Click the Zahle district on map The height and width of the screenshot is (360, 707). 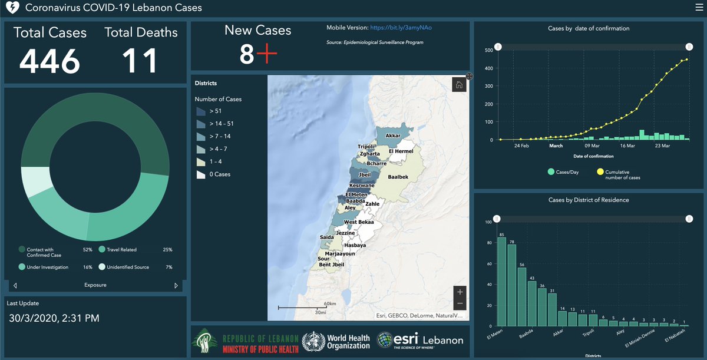click(372, 204)
